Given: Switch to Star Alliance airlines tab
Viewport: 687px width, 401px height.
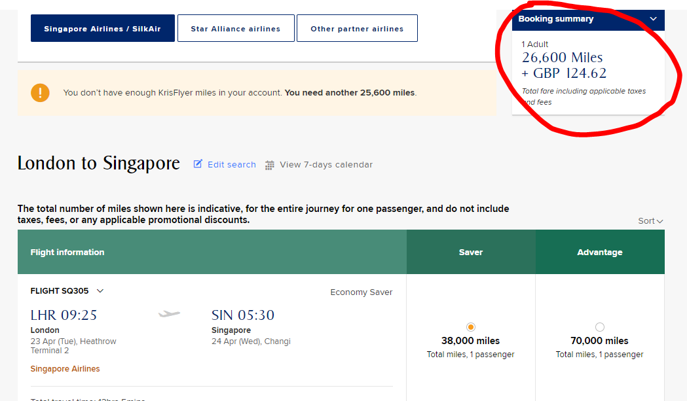Looking at the screenshot, I should [236, 29].
